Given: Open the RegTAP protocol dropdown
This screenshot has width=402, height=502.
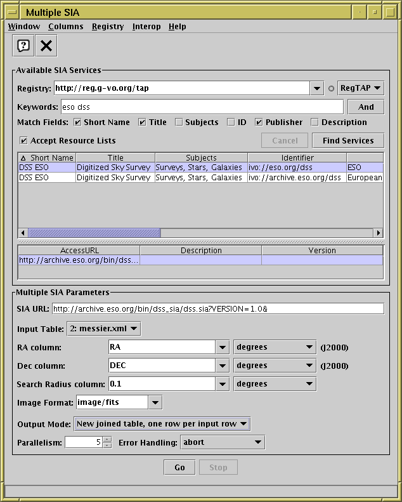Looking at the screenshot, I should pyautogui.click(x=361, y=88).
